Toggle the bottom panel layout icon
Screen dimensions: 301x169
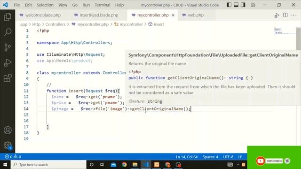pyautogui.click(x=236, y=5)
